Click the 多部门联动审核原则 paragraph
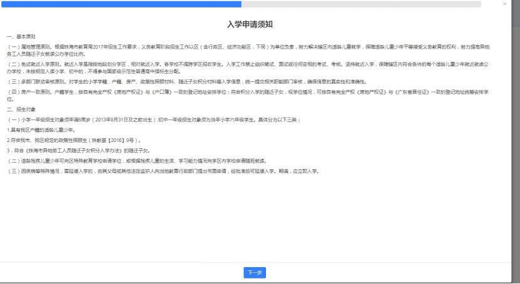 (188, 81)
